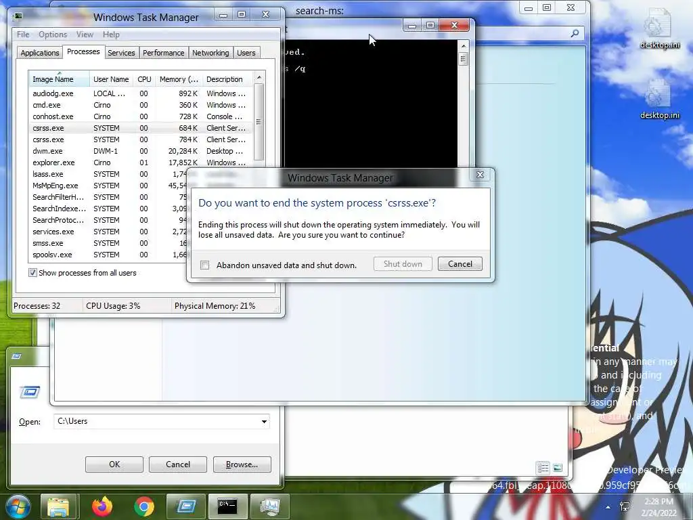Expand the Open combo box dropdown arrow
The image size is (693, 520).
[x=264, y=421]
